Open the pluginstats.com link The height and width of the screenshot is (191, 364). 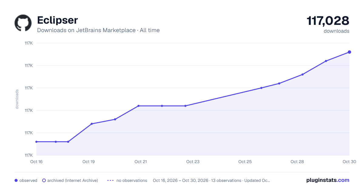(x=328, y=180)
